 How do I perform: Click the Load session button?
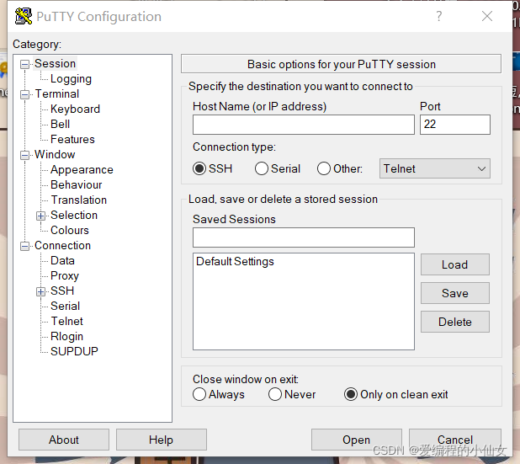(x=454, y=264)
